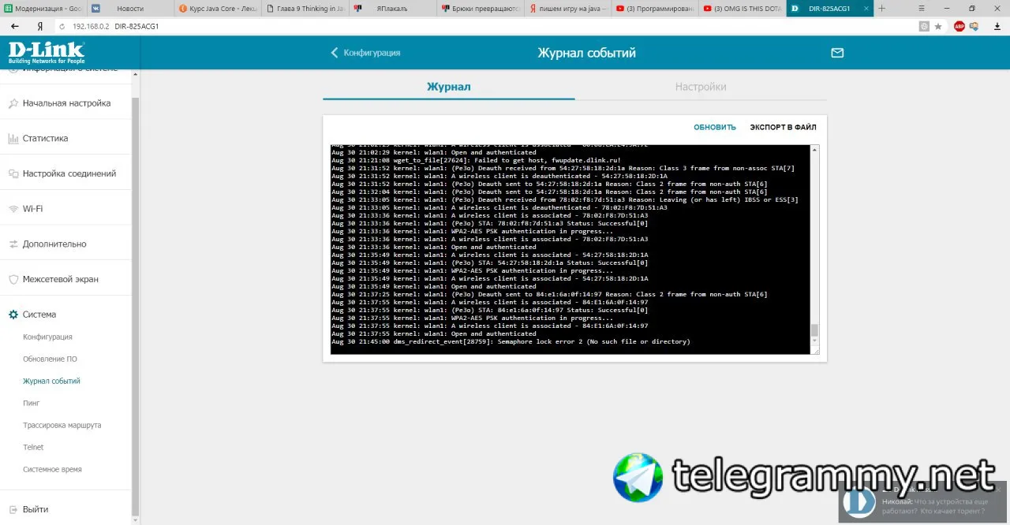Click the star icon next to Начальная настройка
The width and height of the screenshot is (1010, 525).
tap(13, 103)
